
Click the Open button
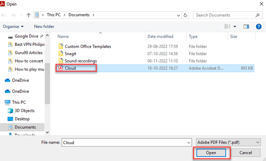(211, 153)
